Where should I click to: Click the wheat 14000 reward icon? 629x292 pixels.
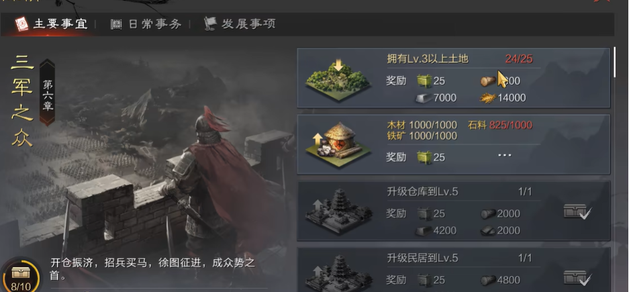[x=488, y=98]
